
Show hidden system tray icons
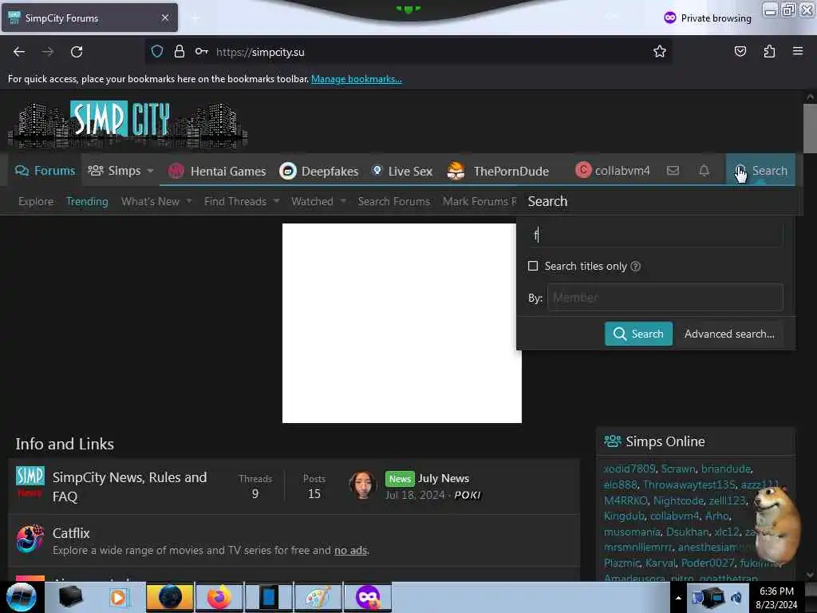coord(678,598)
